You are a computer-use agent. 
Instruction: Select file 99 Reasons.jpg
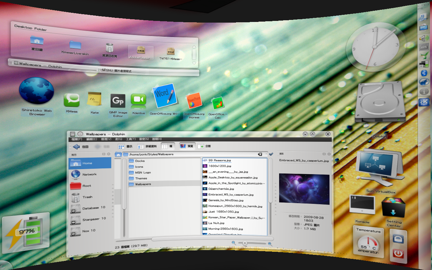(x=219, y=160)
